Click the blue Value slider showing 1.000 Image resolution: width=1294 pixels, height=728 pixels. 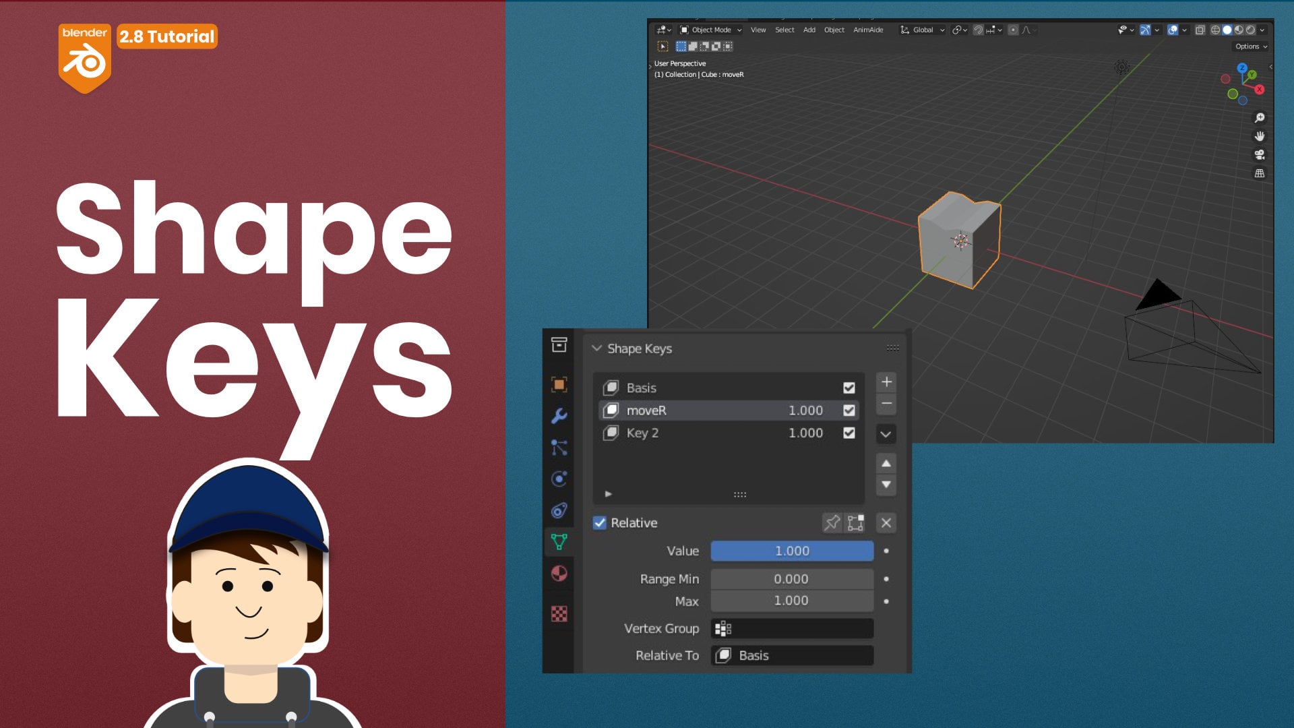(x=792, y=551)
